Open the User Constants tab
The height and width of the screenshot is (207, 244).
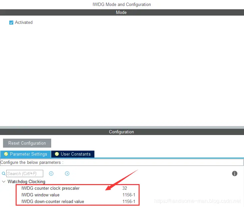point(73,154)
